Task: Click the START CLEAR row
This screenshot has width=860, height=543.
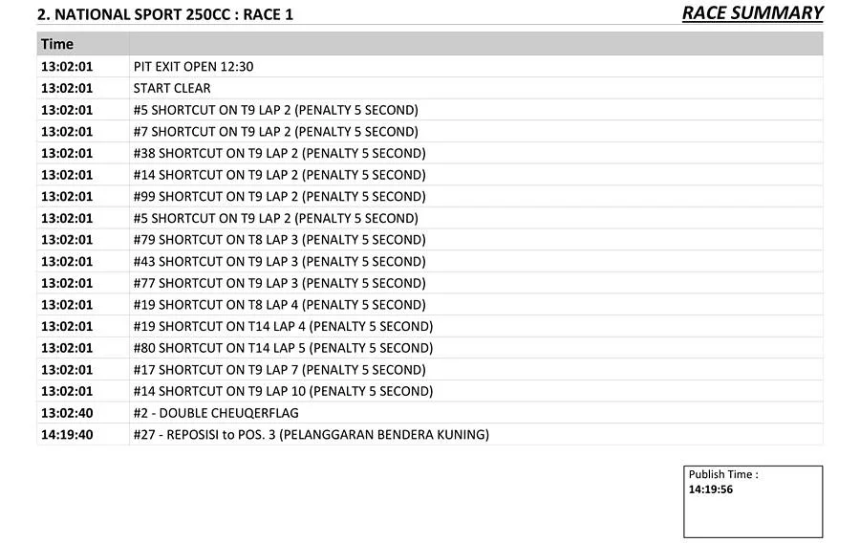Action: coord(172,88)
